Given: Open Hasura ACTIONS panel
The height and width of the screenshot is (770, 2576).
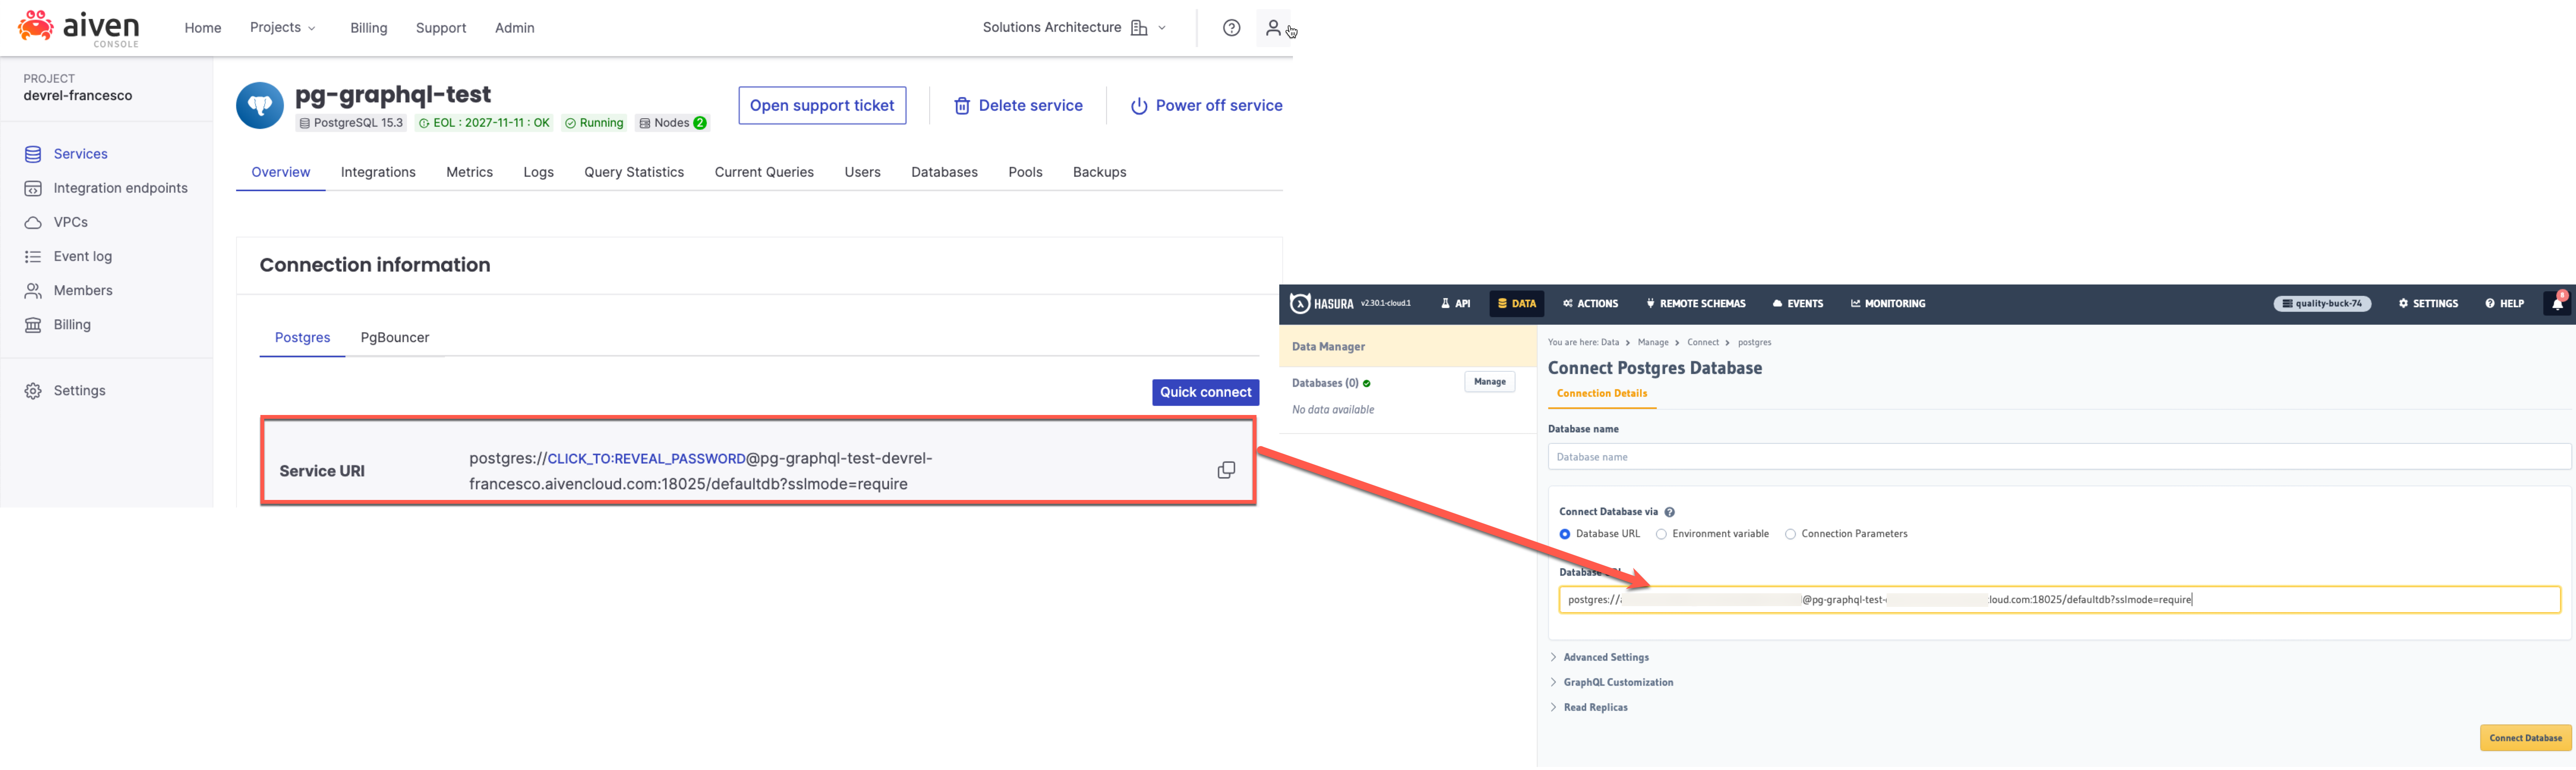Looking at the screenshot, I should tap(1590, 303).
